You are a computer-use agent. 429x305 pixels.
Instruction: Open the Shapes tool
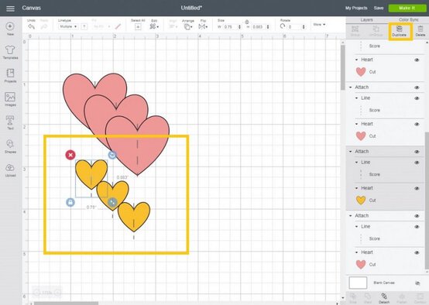(10, 144)
